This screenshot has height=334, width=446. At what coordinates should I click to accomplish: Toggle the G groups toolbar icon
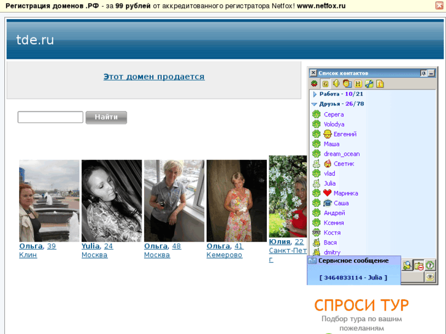(325, 83)
